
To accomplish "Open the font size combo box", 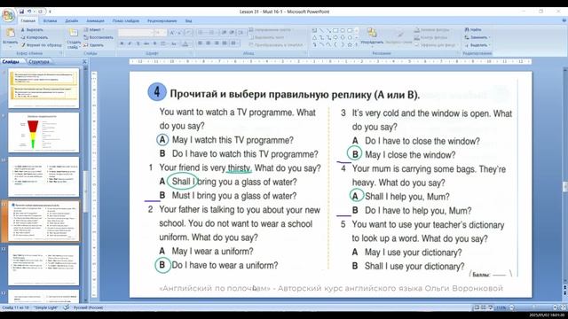I will [x=160, y=33].
